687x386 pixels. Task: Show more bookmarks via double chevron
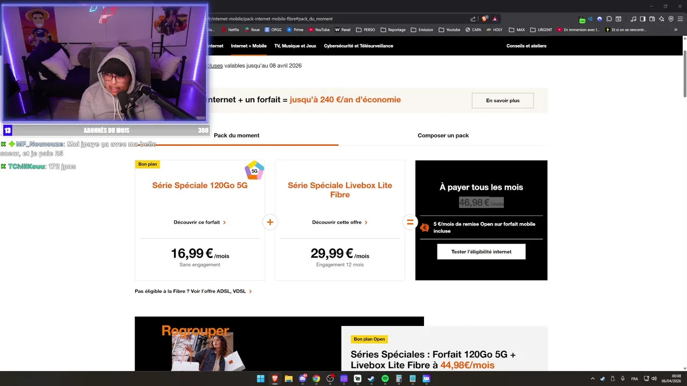coord(676,29)
